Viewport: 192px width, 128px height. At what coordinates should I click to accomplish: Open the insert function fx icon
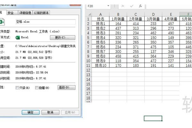coord(140,6)
